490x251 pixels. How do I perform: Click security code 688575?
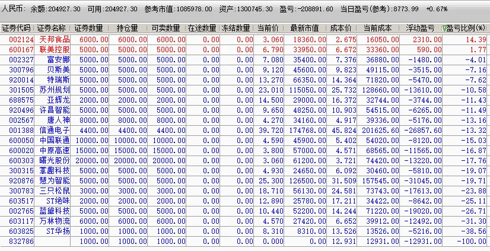(21, 100)
